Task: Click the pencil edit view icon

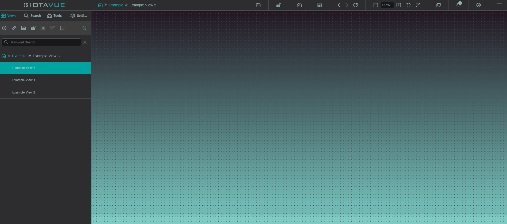Action: coord(14,28)
